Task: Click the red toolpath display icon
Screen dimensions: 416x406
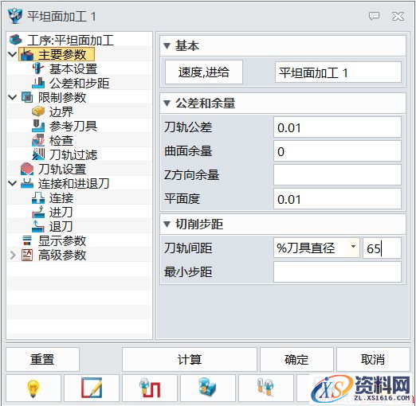Action: 150,388
